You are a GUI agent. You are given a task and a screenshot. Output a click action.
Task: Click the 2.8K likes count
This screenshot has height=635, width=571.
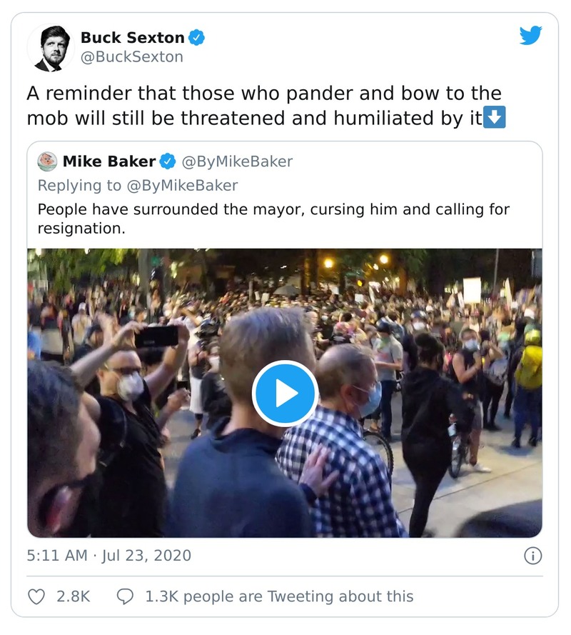point(73,596)
